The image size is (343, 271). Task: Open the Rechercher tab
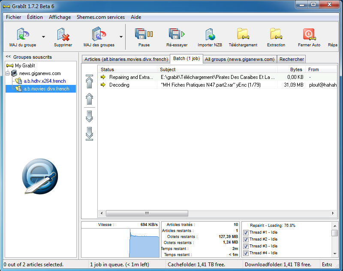pyautogui.click(x=292, y=59)
